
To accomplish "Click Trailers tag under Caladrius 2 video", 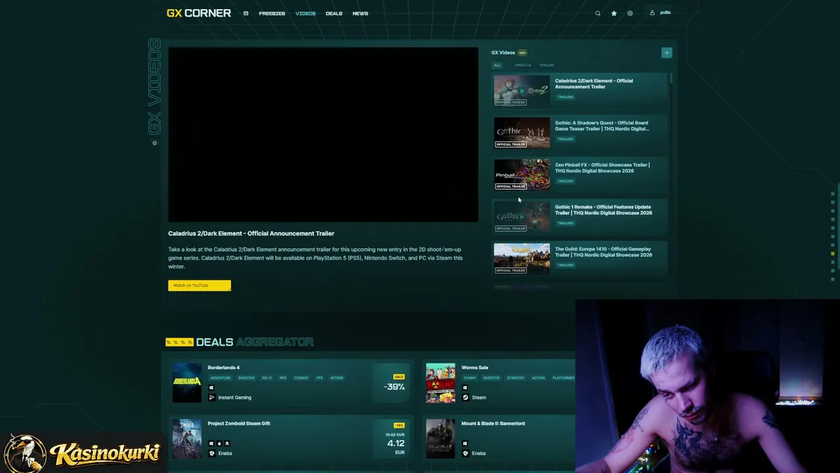I will click(x=565, y=97).
